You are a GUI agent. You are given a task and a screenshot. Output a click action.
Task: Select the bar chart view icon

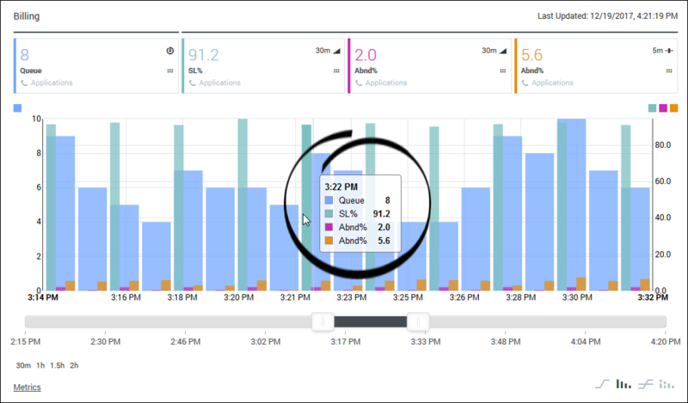pos(623,384)
